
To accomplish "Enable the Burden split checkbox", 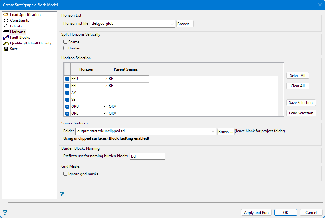I will pyautogui.click(x=66, y=48).
